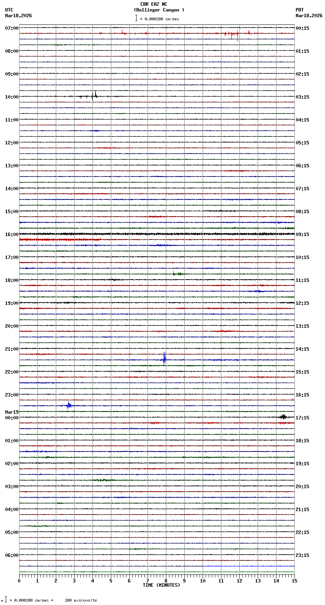
Task: Click the scale bar legend at top
Action: (x=157, y=18)
